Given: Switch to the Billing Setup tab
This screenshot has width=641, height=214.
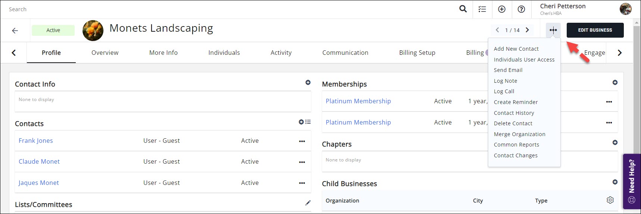Looking at the screenshot, I should pyautogui.click(x=417, y=53).
